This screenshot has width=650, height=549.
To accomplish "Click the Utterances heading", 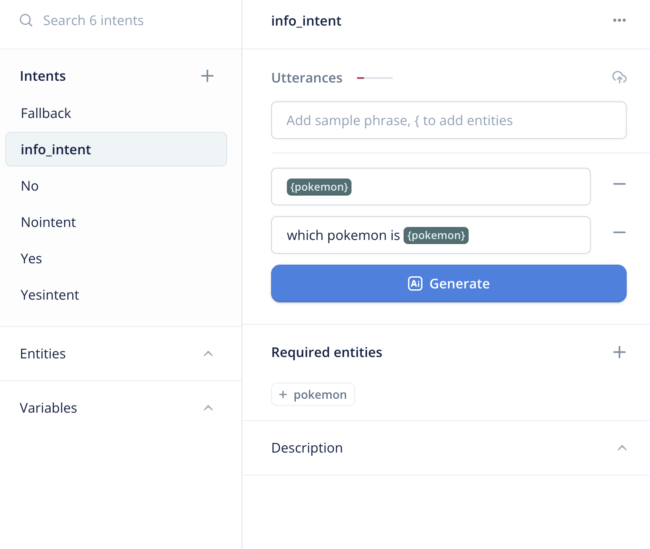I will tap(307, 78).
